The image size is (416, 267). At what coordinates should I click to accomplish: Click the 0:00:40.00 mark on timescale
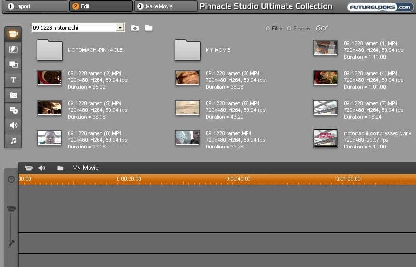tap(238, 179)
